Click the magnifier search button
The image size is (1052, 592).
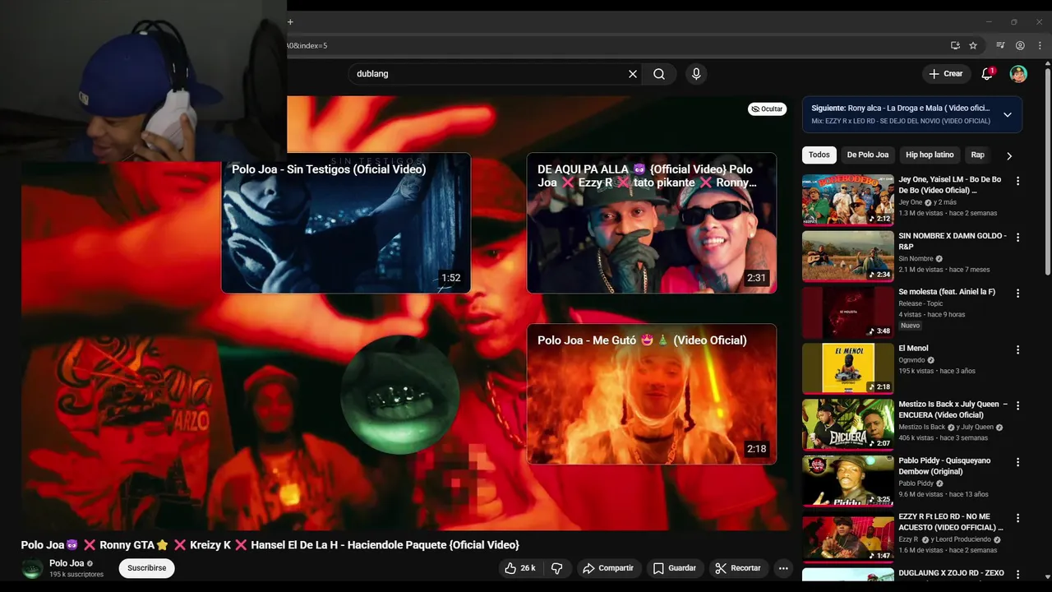click(x=659, y=74)
